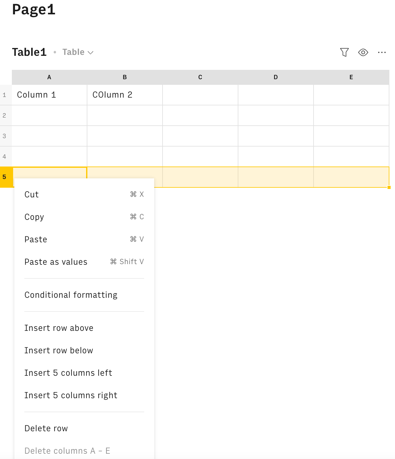Open Conditional formatting

(x=71, y=295)
